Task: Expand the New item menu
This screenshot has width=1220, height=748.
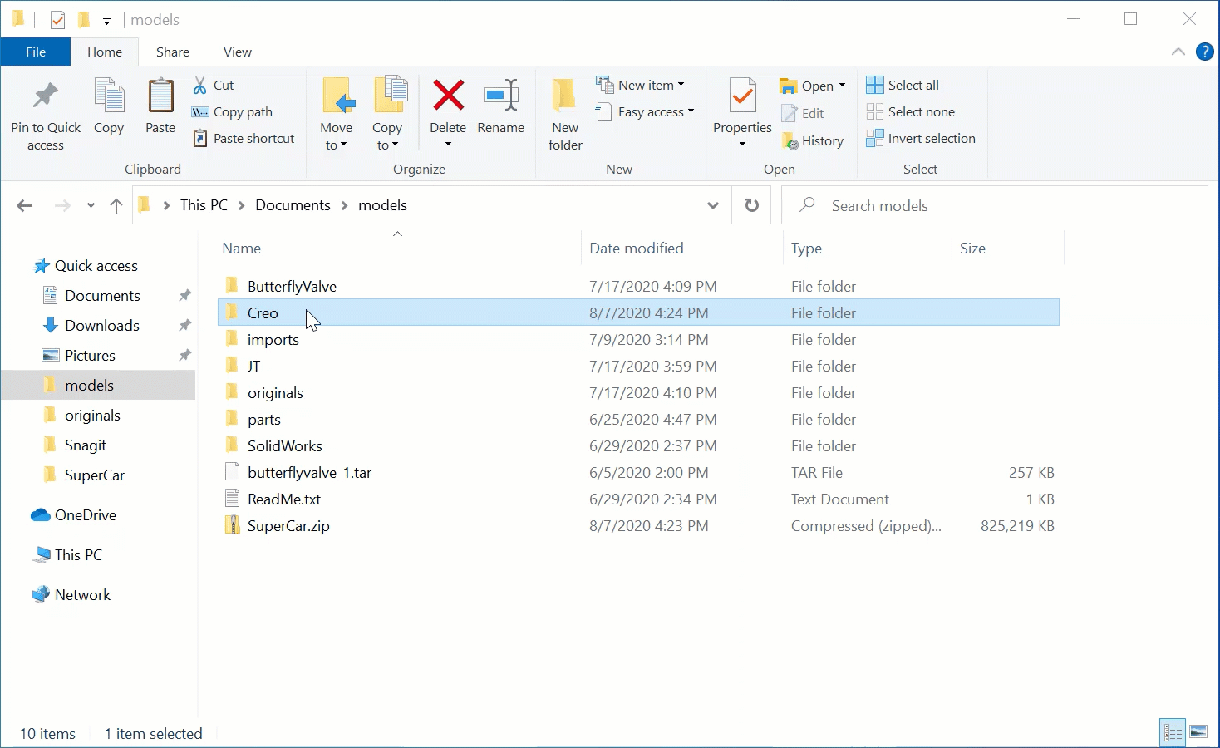Action: 640,85
